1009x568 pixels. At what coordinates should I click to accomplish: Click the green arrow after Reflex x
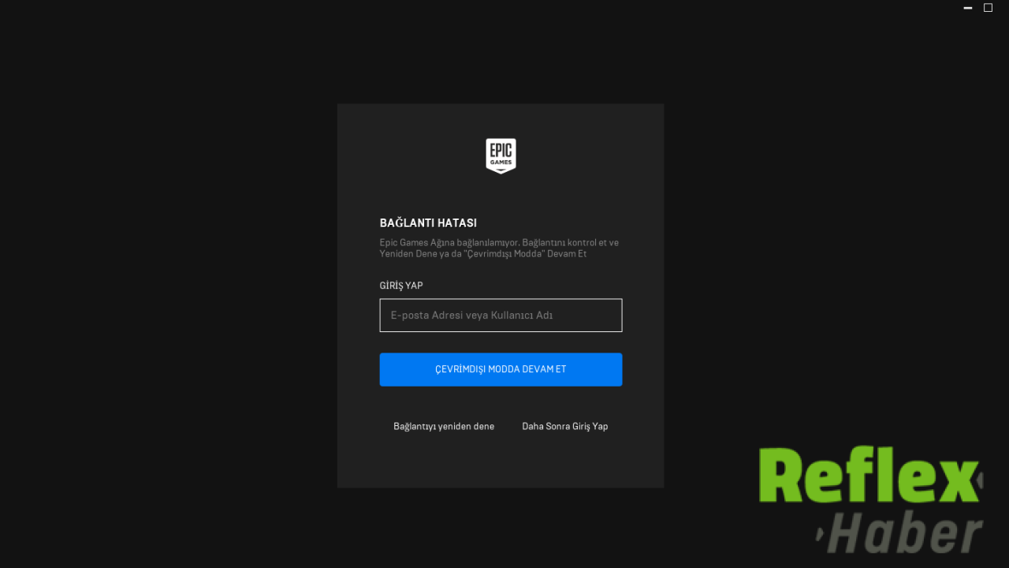(x=980, y=479)
